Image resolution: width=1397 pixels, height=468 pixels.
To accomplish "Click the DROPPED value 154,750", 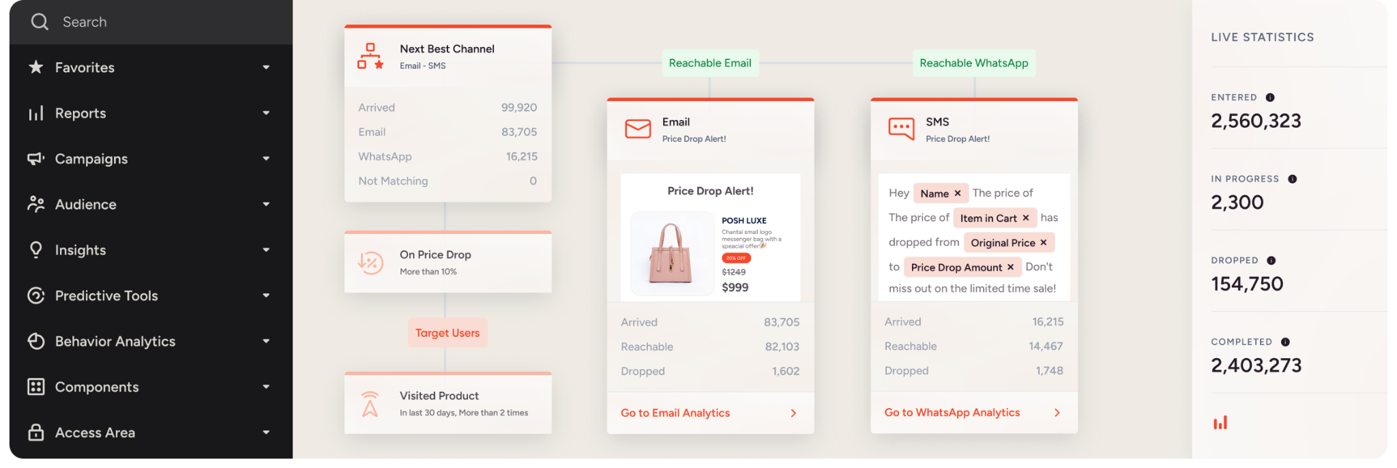I will tap(1247, 284).
